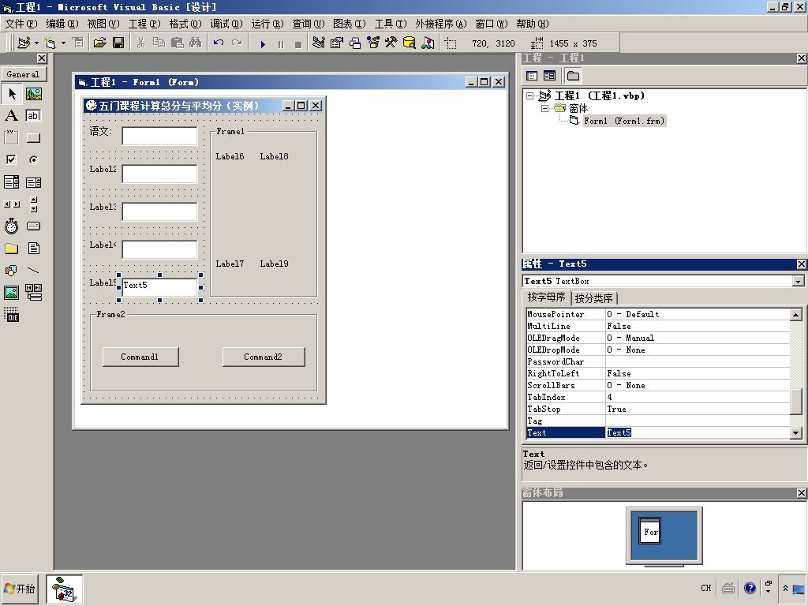This screenshot has height=606, width=808.
Task: Click the Command2 button on the form
Action: pyautogui.click(x=264, y=357)
